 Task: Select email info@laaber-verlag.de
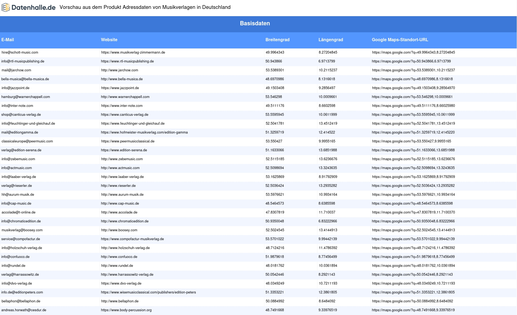tap(19, 177)
